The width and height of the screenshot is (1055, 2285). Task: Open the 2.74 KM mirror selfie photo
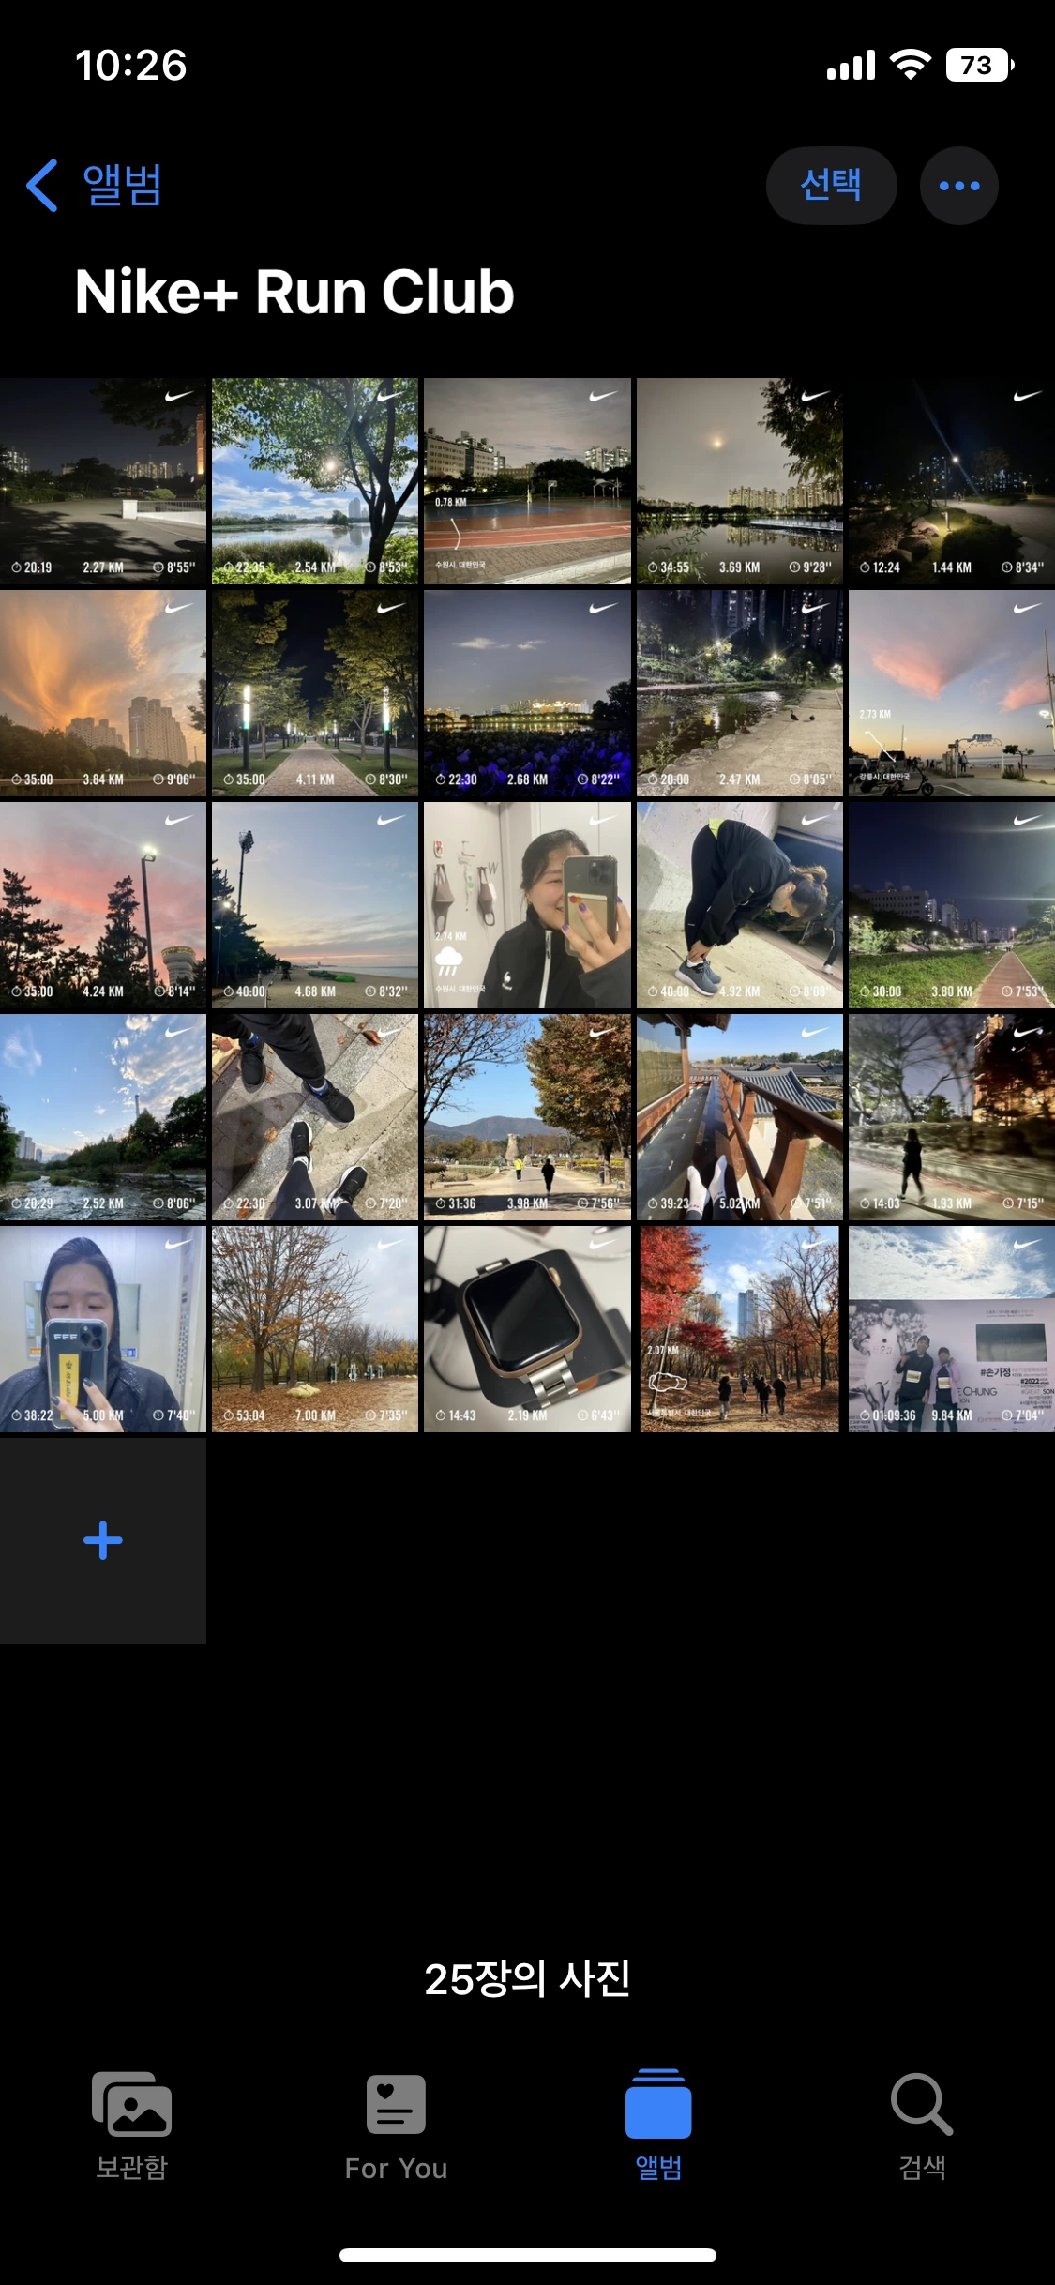click(527, 905)
